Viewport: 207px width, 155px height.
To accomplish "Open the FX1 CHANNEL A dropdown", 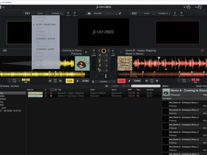I will pos(56,13).
